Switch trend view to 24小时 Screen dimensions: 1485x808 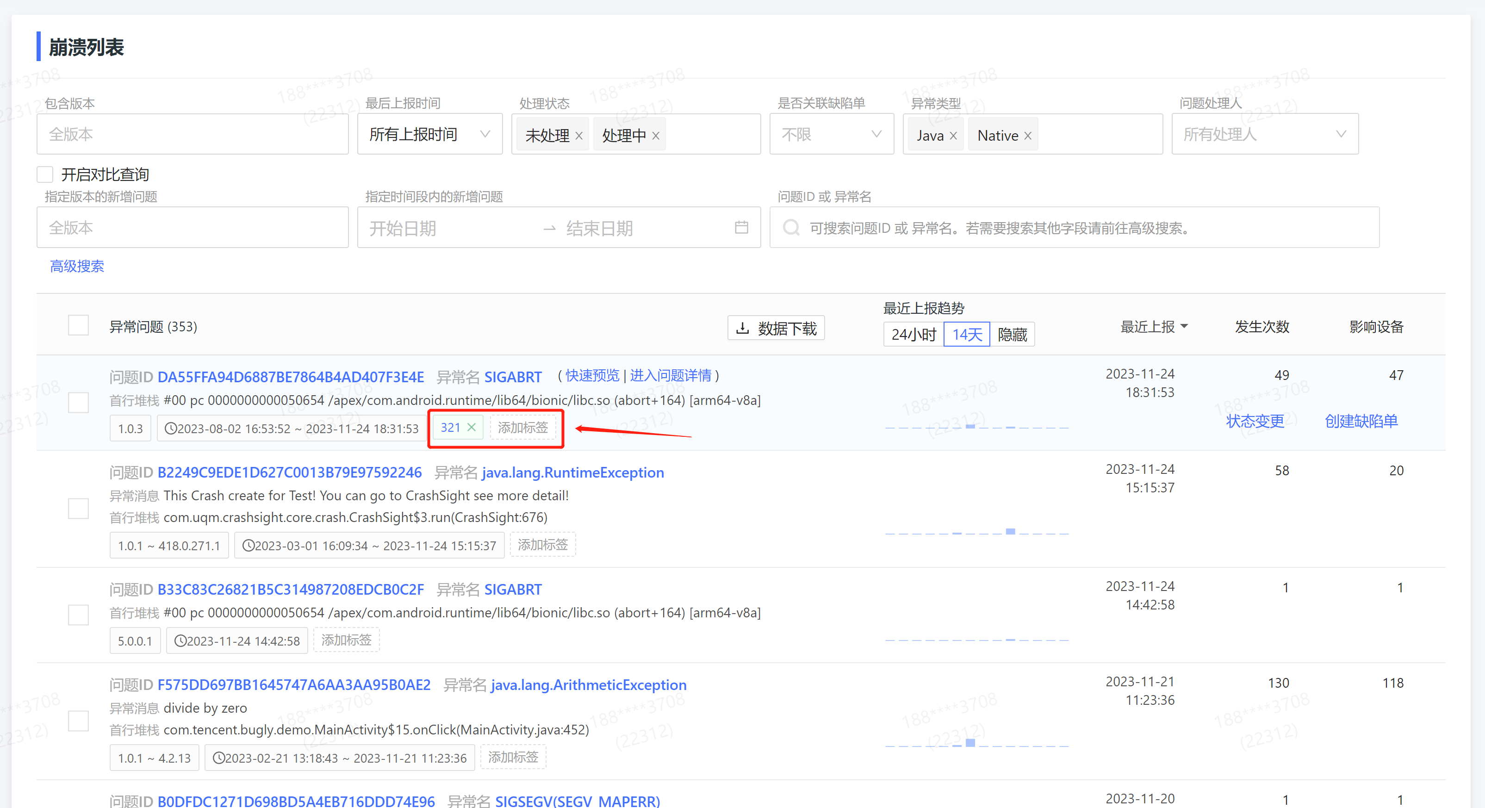click(913, 334)
